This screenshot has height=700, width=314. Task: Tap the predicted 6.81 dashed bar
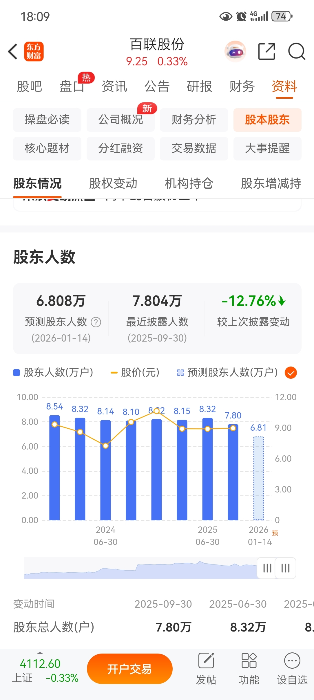pyautogui.click(x=258, y=478)
